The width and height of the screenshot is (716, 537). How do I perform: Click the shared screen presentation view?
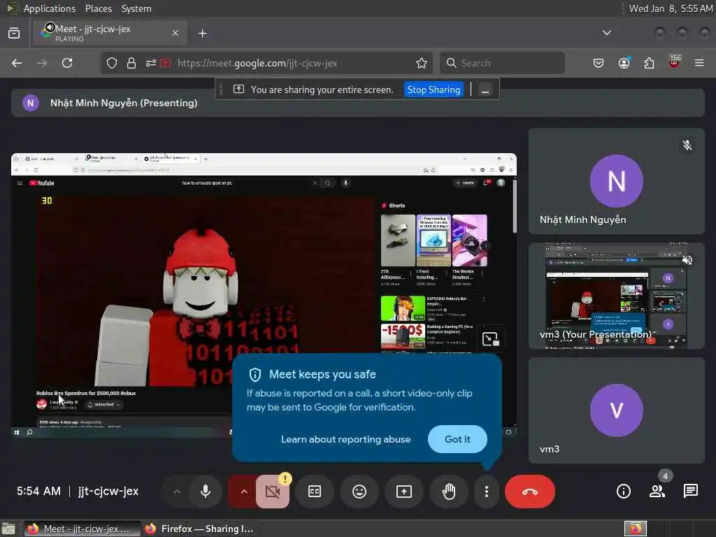click(264, 295)
